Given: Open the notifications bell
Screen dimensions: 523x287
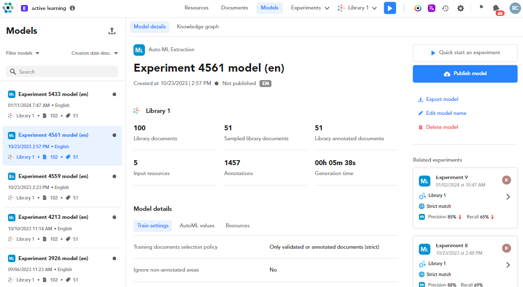Looking at the screenshot, I should pos(496,8).
